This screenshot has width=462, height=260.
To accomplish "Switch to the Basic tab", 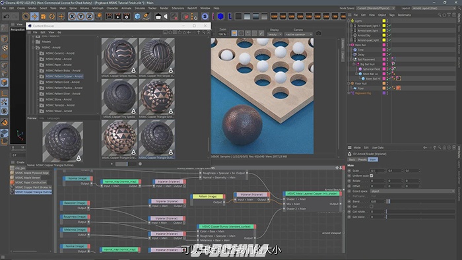I will 352,159.
